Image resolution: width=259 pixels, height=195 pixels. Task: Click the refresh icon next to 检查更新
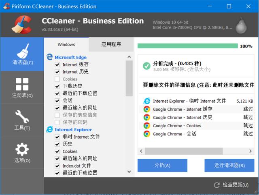pyautogui.click(x=217, y=185)
